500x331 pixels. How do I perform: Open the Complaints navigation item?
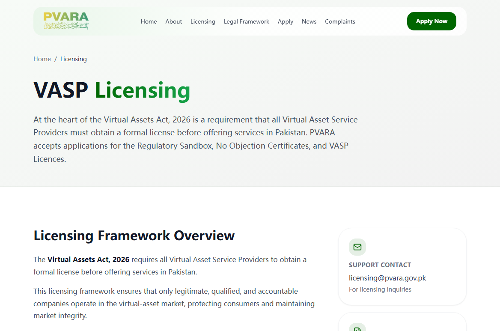pos(340,21)
